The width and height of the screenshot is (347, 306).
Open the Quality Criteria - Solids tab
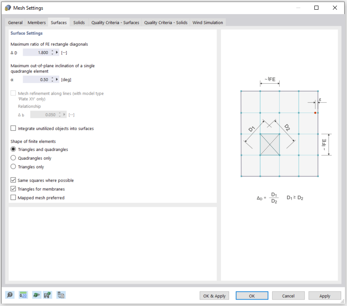[165, 23]
